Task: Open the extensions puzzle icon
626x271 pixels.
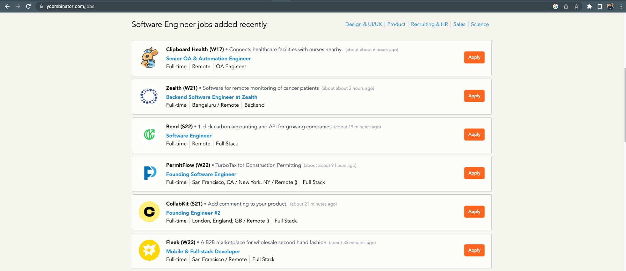Action: (589, 6)
